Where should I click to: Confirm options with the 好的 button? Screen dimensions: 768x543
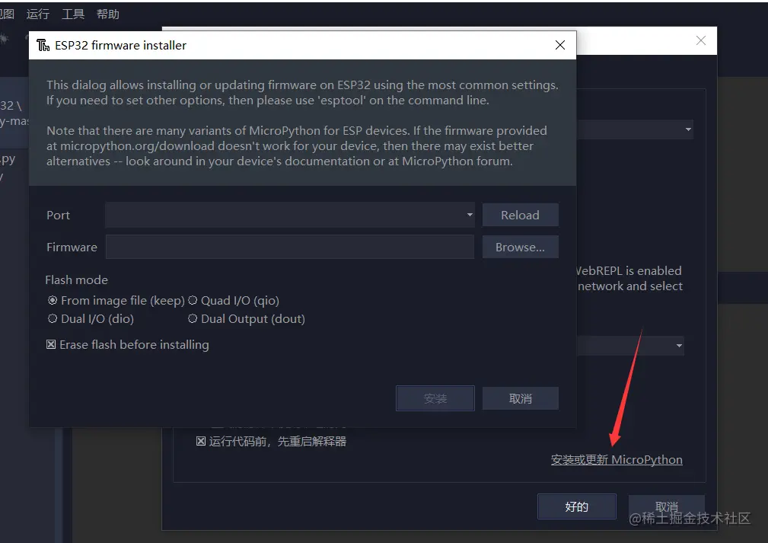click(x=576, y=506)
